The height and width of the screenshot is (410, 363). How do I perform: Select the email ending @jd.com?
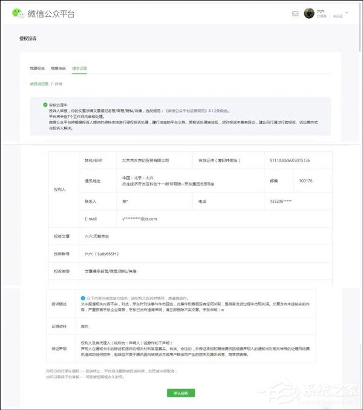[x=140, y=219]
